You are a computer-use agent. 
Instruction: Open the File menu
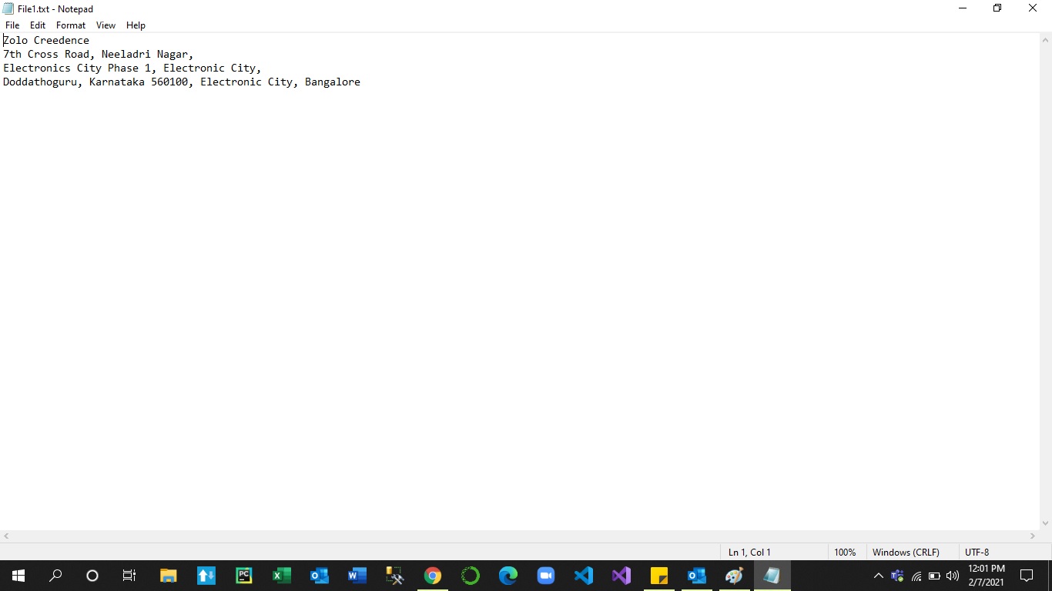[x=12, y=25]
